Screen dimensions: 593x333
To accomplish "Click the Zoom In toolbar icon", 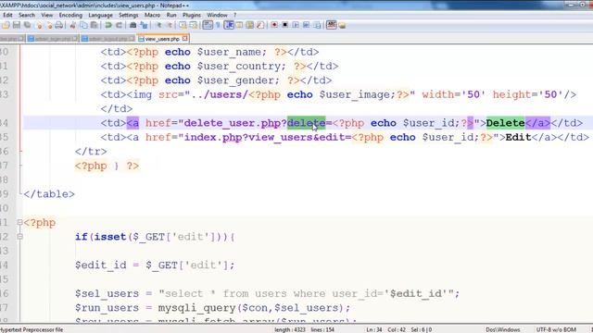I will (x=158, y=25).
